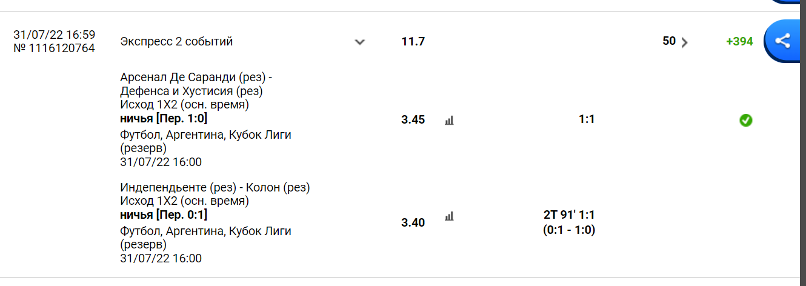Click ничья [Пер. 1:0] selection text
Image resolution: width=806 pixels, height=286 pixels.
[x=164, y=118]
